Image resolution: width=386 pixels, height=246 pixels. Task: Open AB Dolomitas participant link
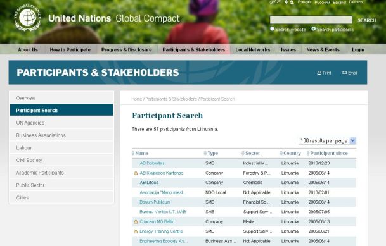152,163
